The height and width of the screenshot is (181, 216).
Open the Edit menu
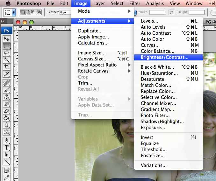64,3
